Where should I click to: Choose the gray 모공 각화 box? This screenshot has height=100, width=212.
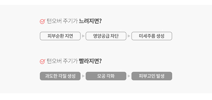(106, 76)
